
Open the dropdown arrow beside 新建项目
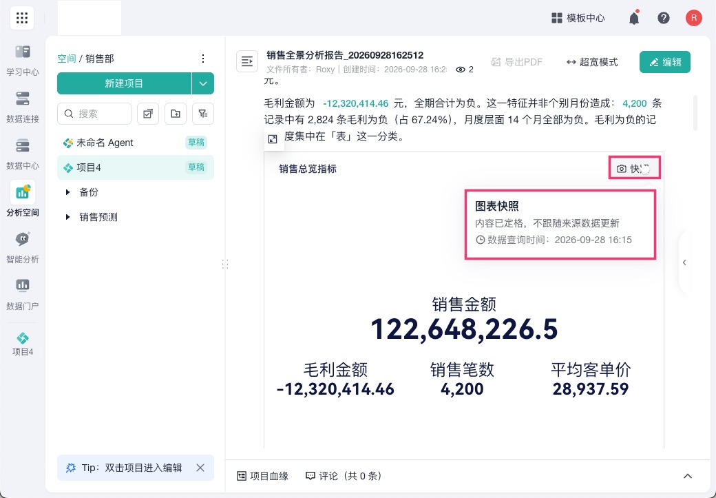point(202,83)
